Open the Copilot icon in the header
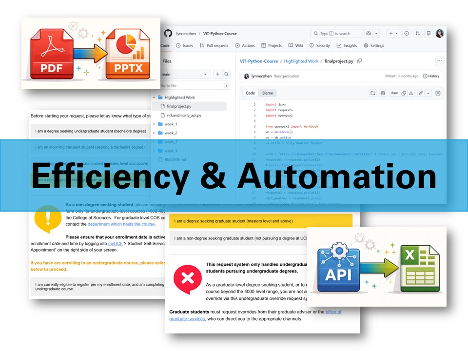This screenshot has height=351, width=468. coord(368,33)
